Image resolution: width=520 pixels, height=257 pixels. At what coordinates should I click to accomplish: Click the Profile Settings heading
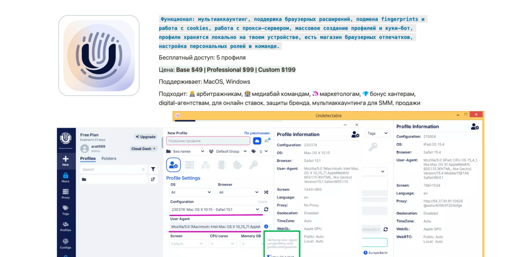[x=183, y=178]
